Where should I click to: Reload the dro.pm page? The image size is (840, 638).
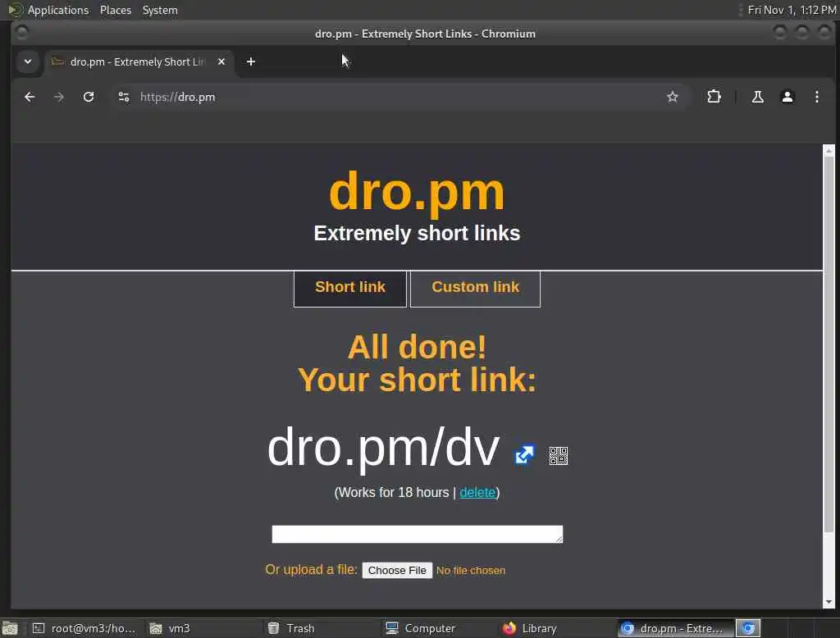[x=89, y=97]
